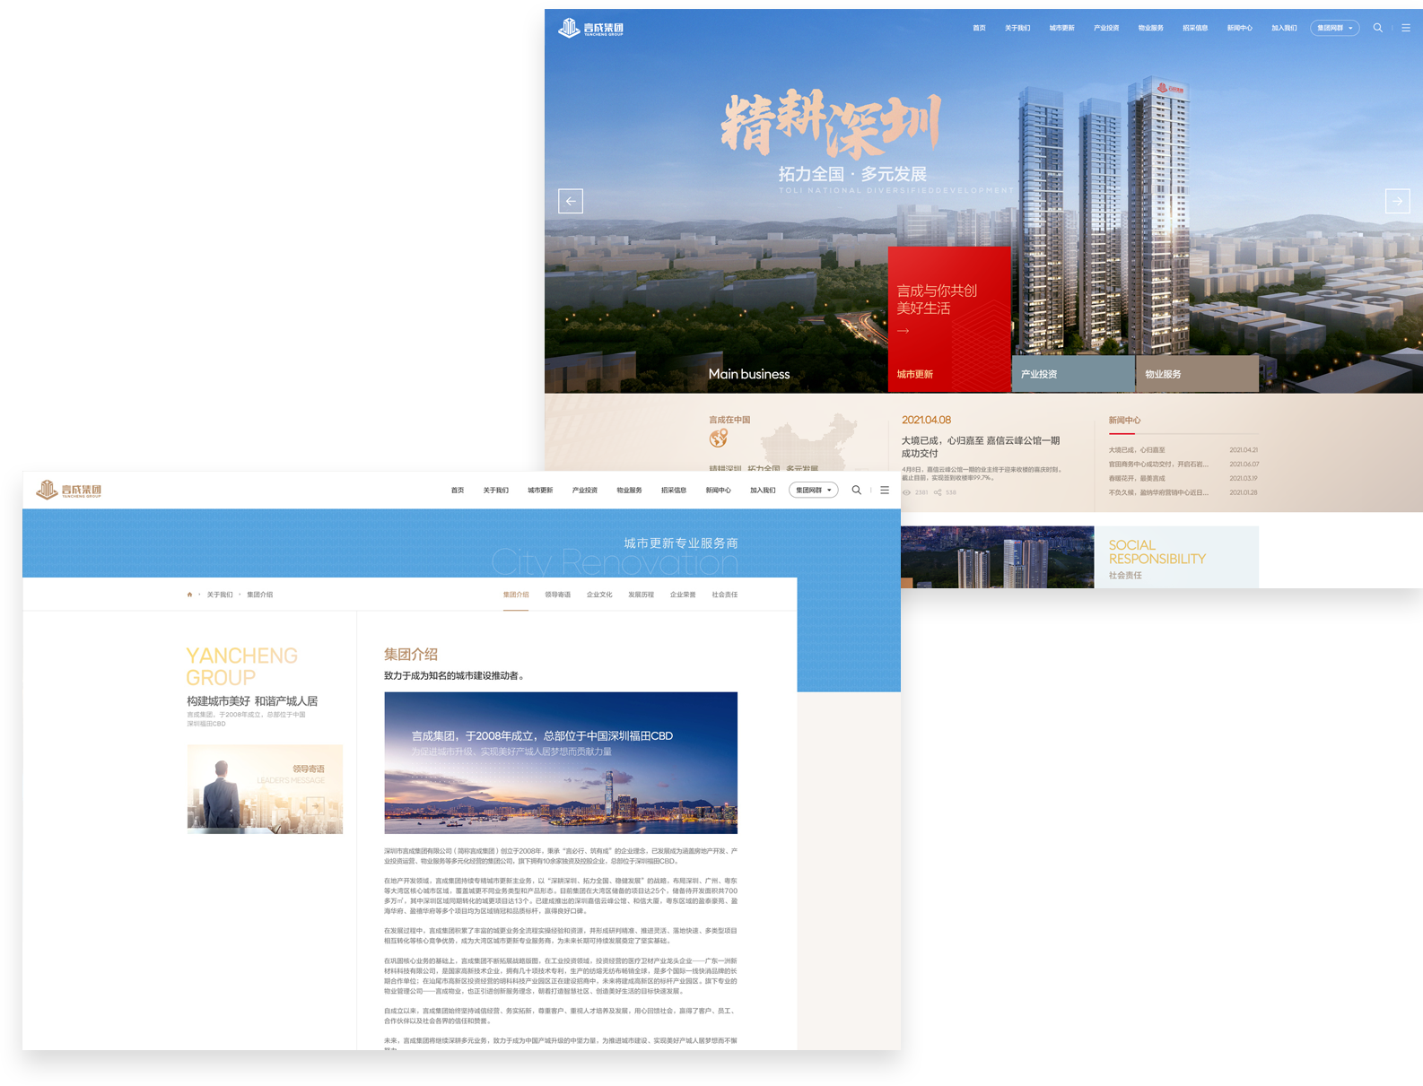This screenshot has width=1423, height=1086.
Task: Select 首页 in the front page nav
Action: coord(458,491)
